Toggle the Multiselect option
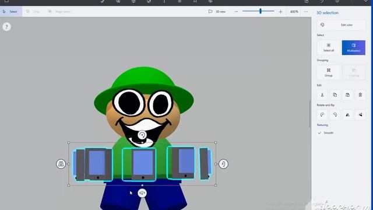Viewport: 373px width, 210px height. (x=354, y=48)
